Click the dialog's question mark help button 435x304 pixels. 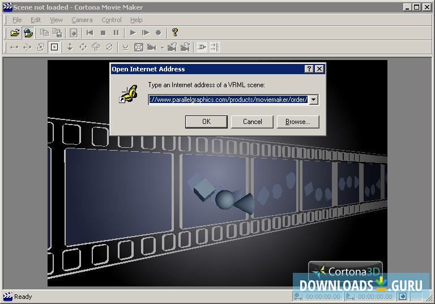click(309, 69)
